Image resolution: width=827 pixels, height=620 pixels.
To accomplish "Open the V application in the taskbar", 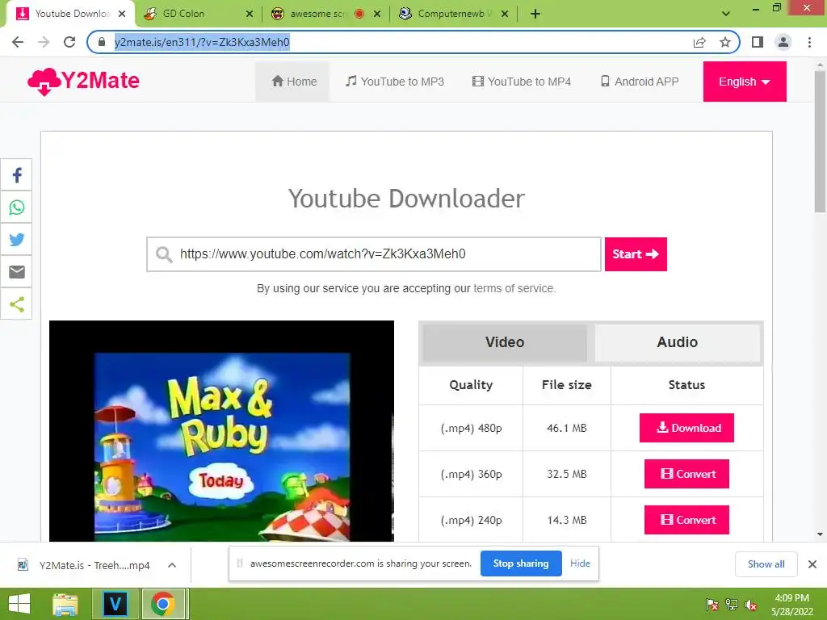I will click(x=115, y=604).
